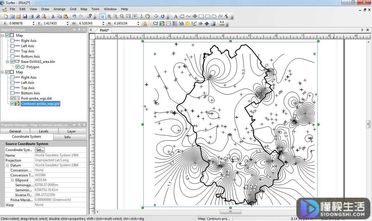Click the Pan hand tool

[147, 16]
